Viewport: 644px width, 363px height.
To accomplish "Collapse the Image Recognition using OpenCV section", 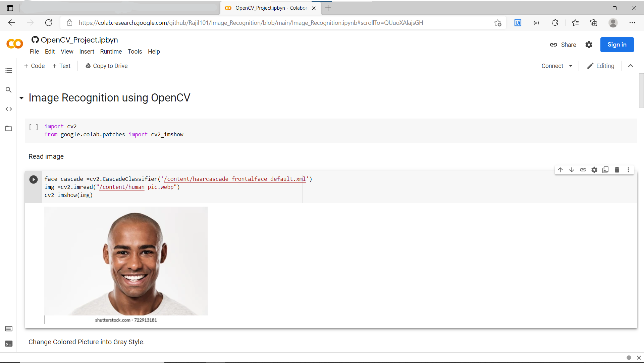I will click(x=21, y=98).
